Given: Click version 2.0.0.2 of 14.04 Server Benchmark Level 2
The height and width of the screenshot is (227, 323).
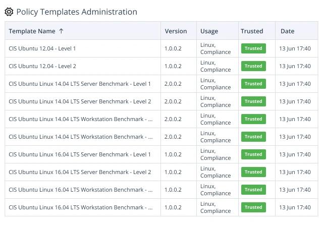Looking at the screenshot, I should coord(173,101).
